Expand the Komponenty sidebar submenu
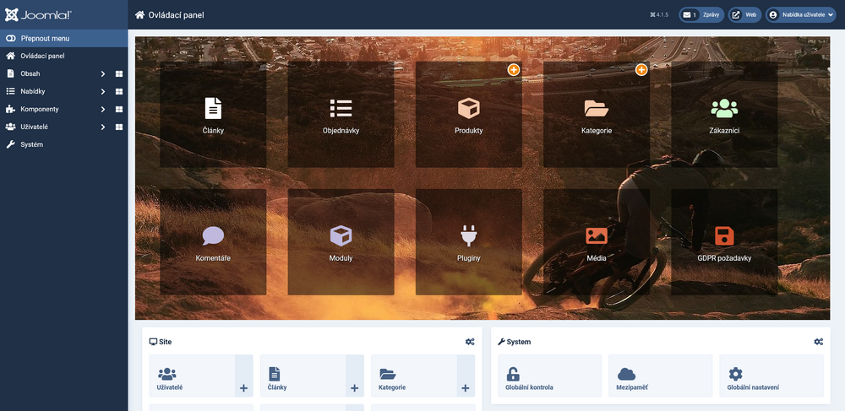The image size is (845, 411). click(x=102, y=109)
